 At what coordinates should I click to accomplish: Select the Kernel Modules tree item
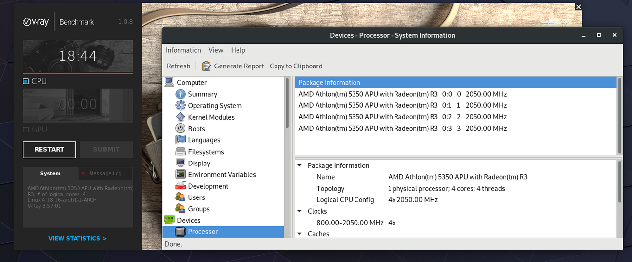[x=211, y=117]
